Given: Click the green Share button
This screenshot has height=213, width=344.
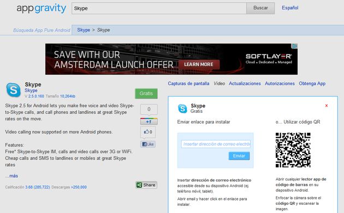Looking at the screenshot, I should pyautogui.click(x=146, y=185).
